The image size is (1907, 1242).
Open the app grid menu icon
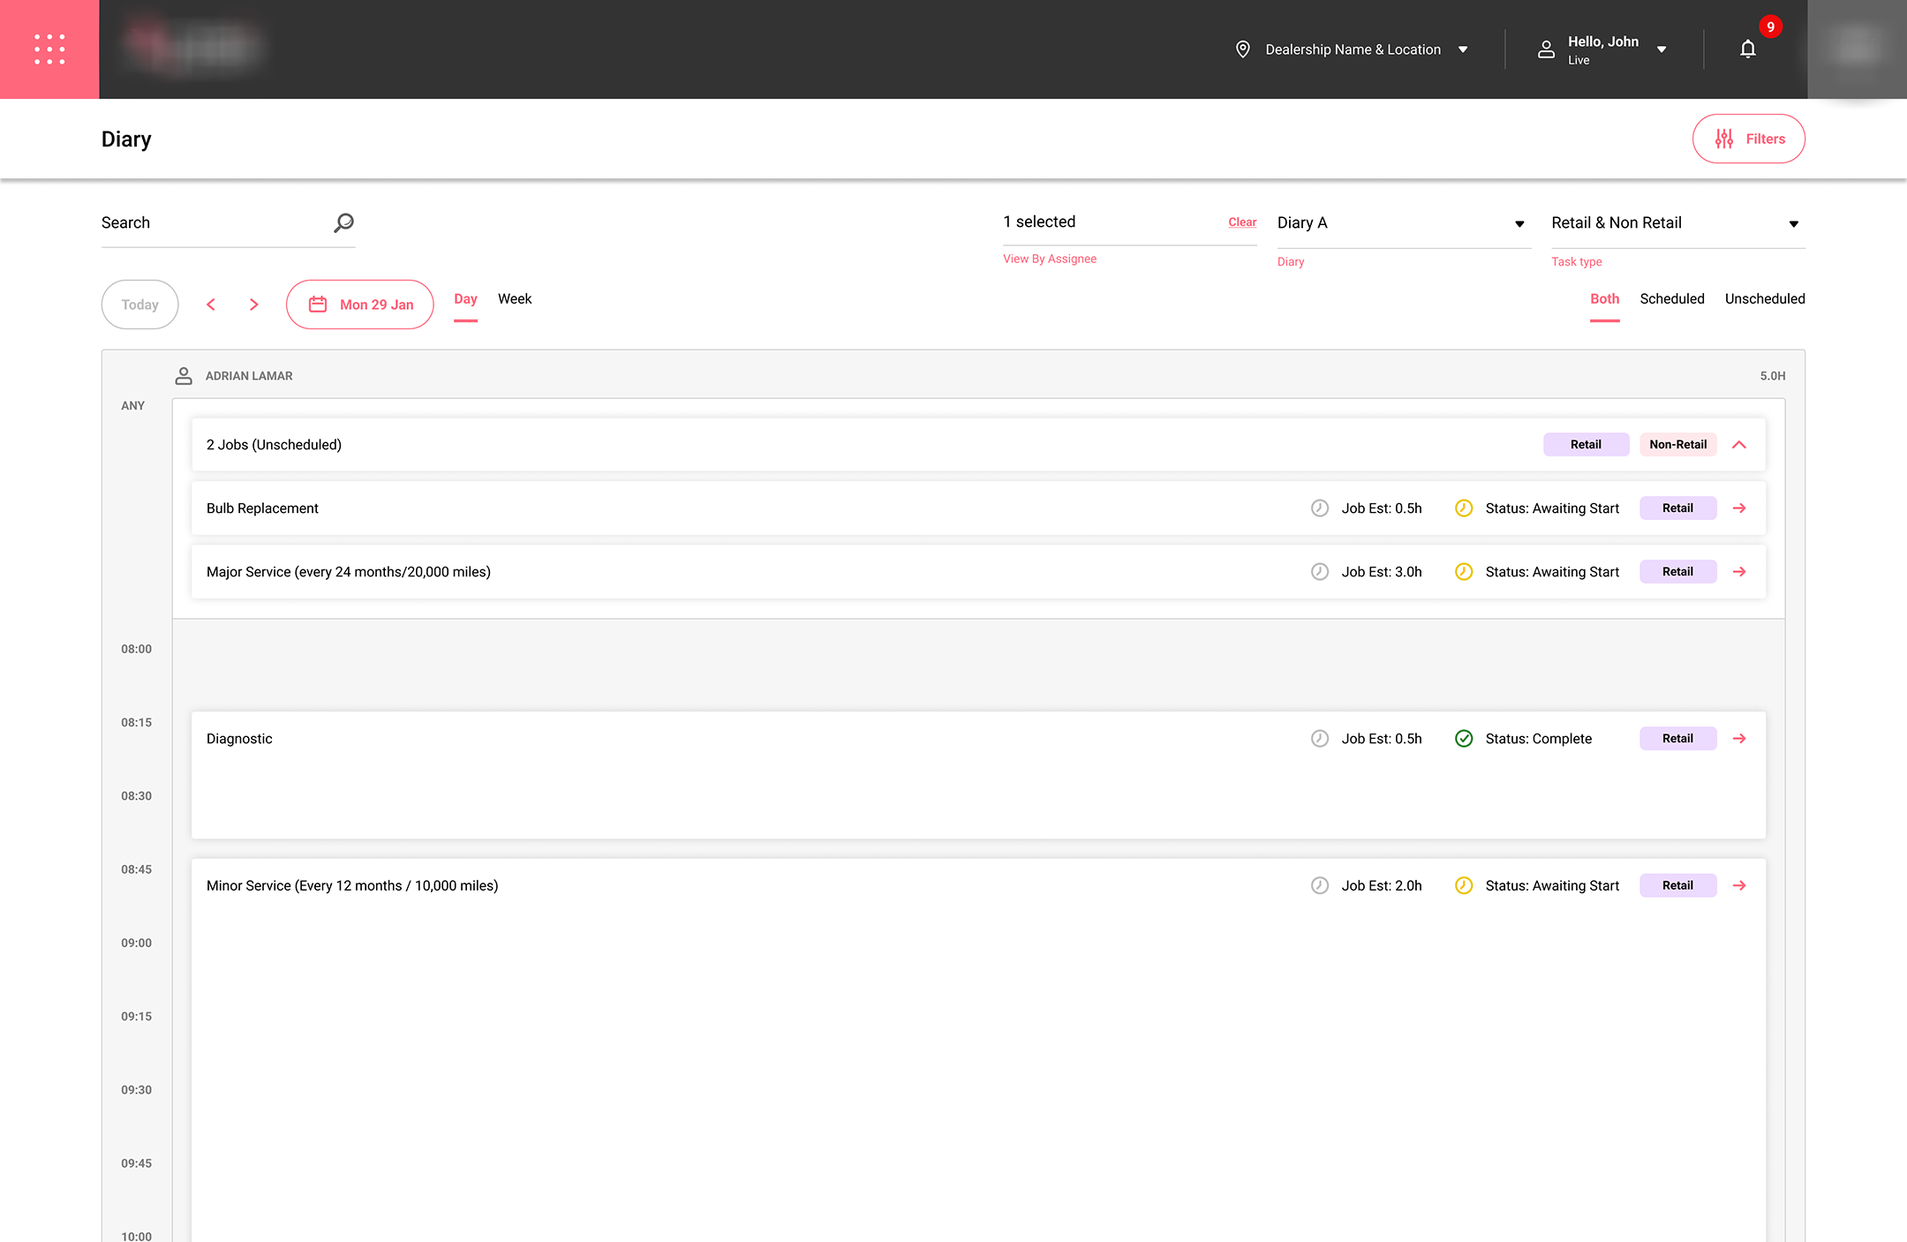pos(49,49)
